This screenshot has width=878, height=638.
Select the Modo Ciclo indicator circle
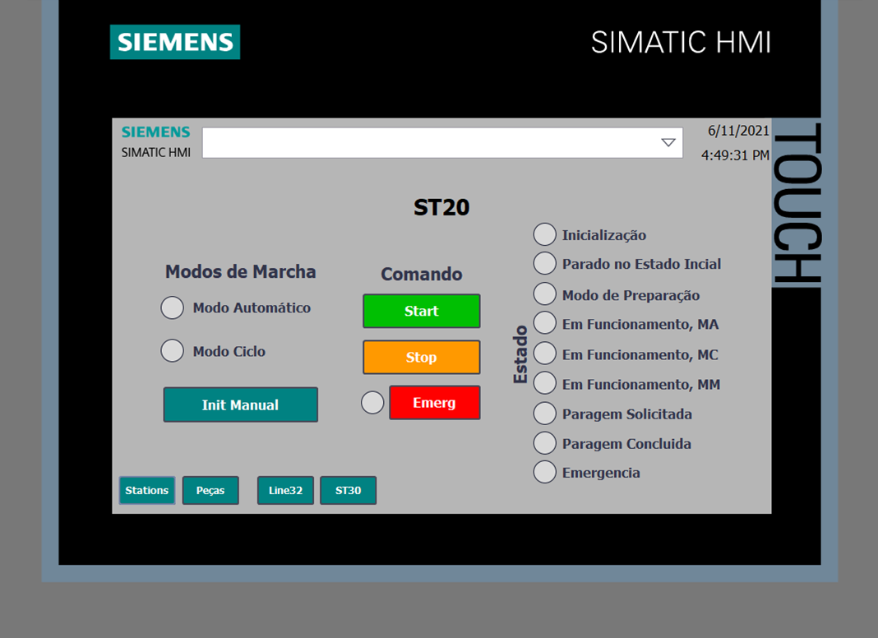(172, 350)
